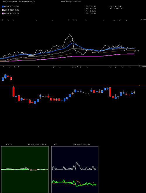146x193 pixels.
Task: Click the Pre C: 5.63 value
Action: point(91,13)
